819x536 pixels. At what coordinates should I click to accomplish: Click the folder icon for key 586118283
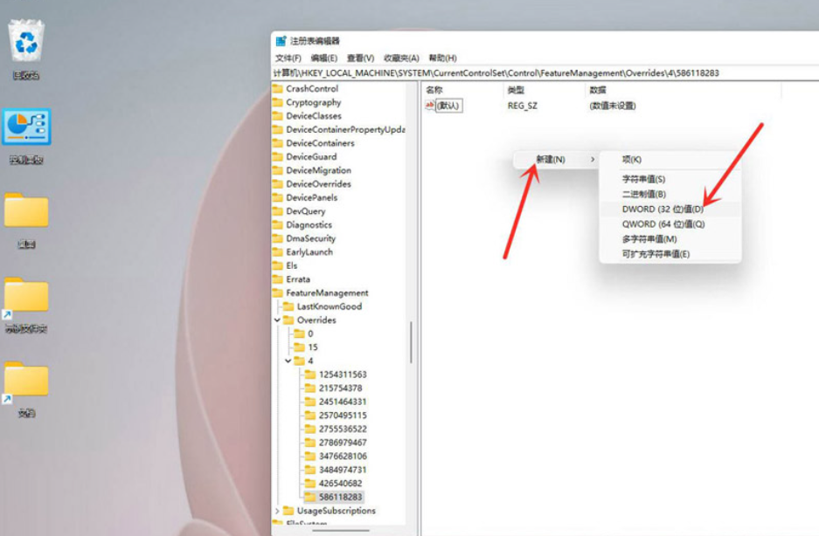point(310,497)
